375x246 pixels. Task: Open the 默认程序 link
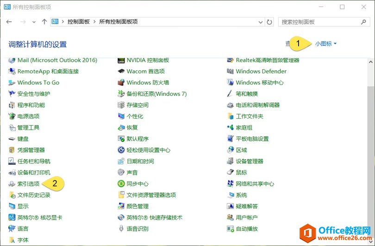pyautogui.click(x=137, y=139)
